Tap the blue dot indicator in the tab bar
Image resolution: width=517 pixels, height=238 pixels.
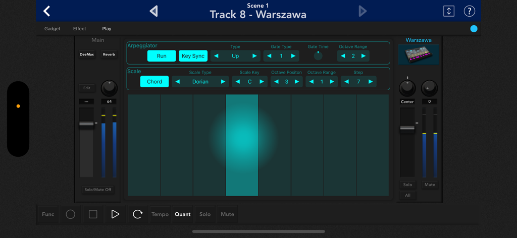[x=474, y=29]
